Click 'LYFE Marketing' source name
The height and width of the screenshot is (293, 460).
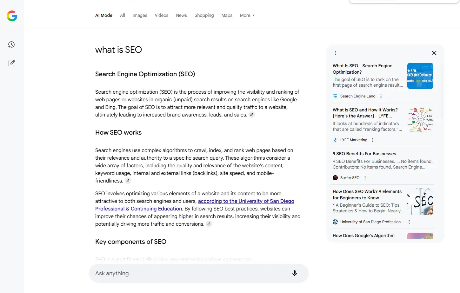click(x=354, y=140)
